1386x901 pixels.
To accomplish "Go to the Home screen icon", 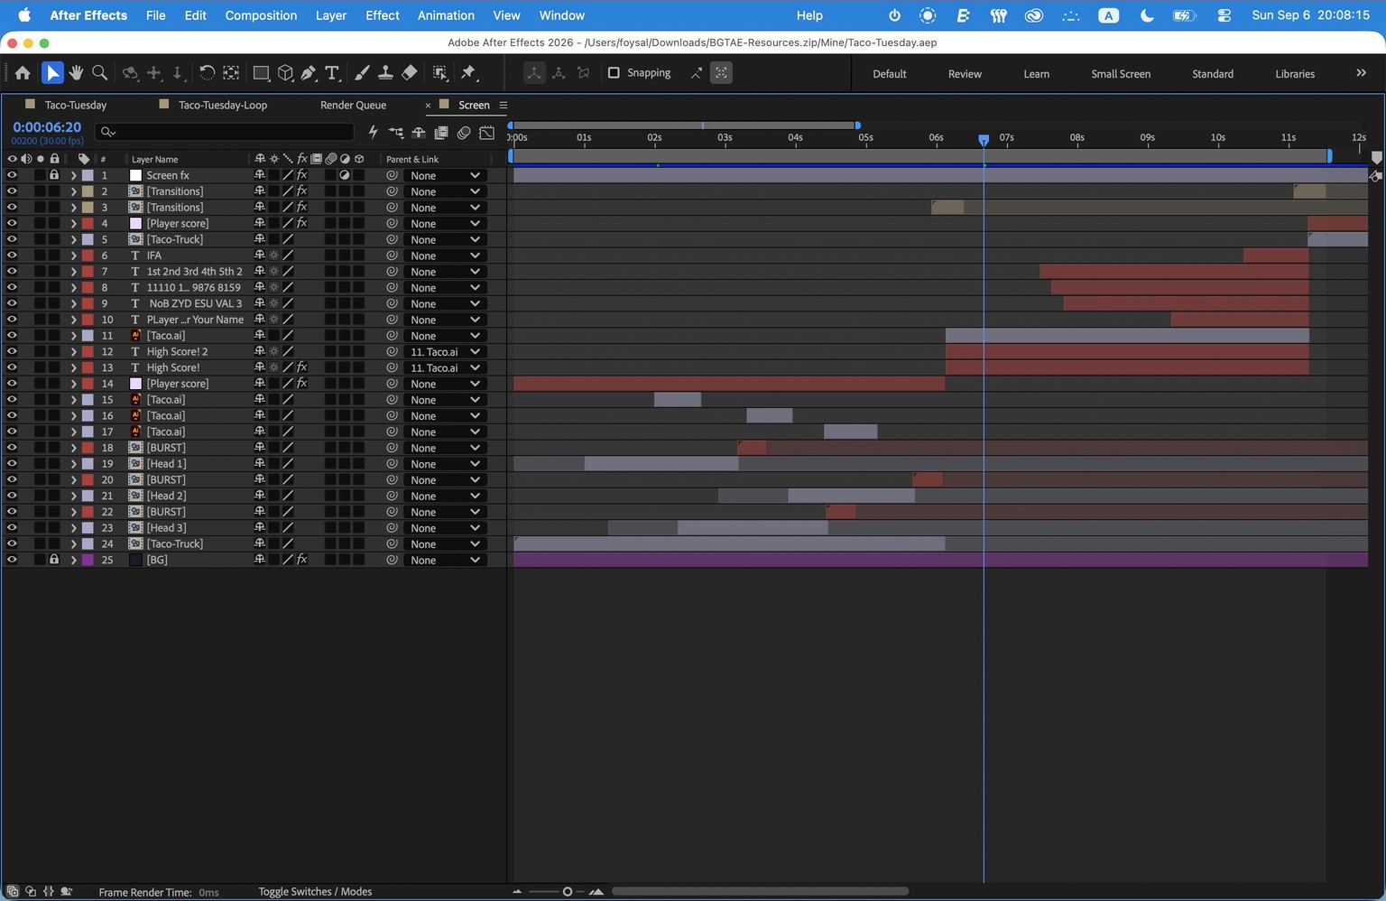I will (x=23, y=73).
